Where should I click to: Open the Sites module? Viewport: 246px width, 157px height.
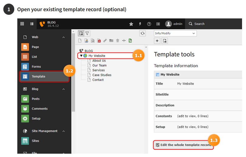pyautogui.click(x=44, y=141)
